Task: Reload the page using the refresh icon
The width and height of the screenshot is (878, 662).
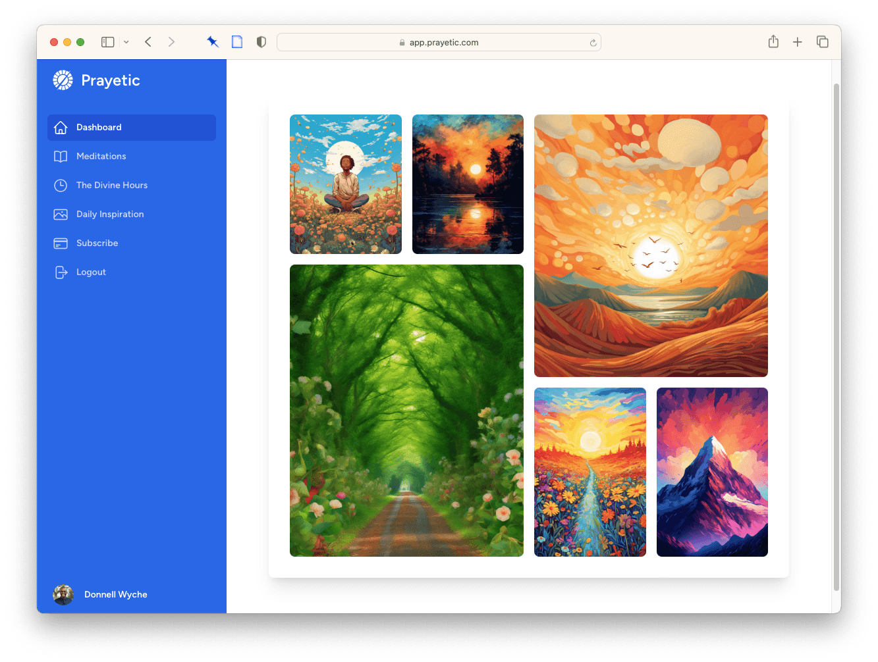Action: click(x=593, y=43)
